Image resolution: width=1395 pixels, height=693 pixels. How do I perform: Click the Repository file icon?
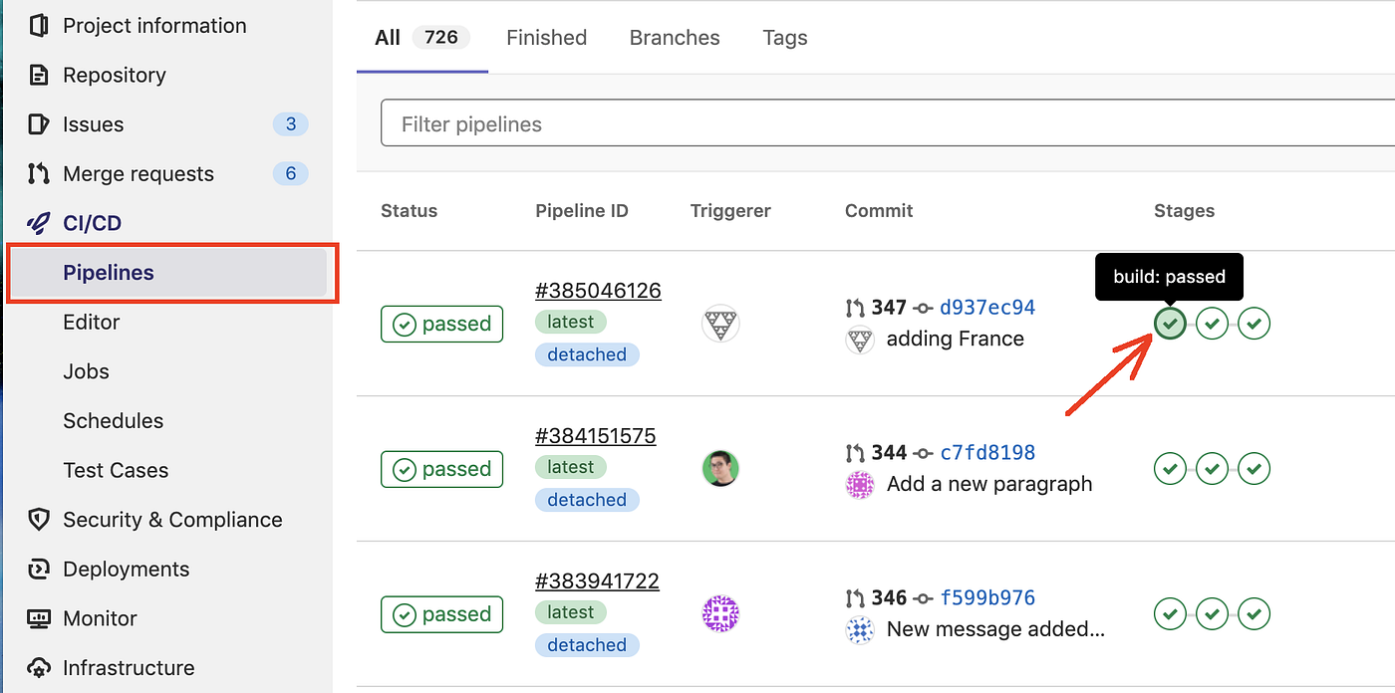(39, 75)
